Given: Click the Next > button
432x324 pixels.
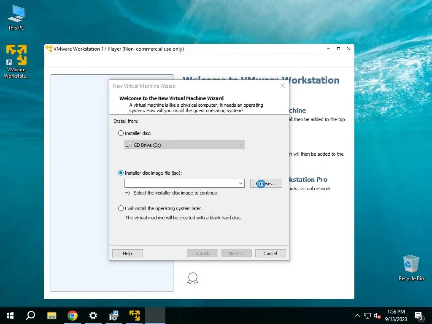Looking at the screenshot, I should [x=236, y=254].
